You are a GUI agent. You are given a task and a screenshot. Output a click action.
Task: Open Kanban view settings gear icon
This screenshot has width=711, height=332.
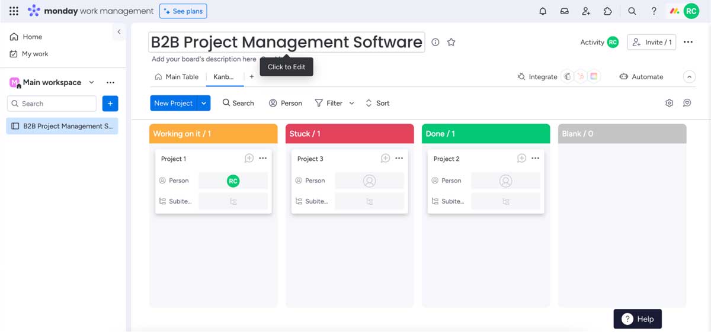[669, 103]
